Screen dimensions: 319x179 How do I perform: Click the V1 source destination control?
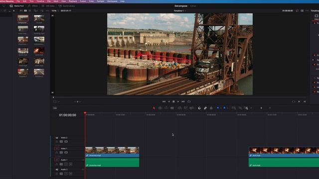(57, 148)
